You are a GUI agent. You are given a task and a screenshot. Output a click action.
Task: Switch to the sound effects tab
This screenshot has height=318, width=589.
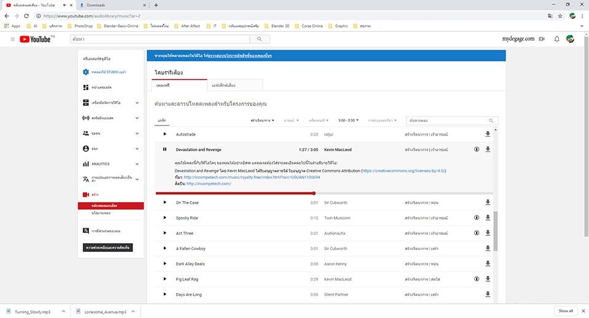(235, 86)
